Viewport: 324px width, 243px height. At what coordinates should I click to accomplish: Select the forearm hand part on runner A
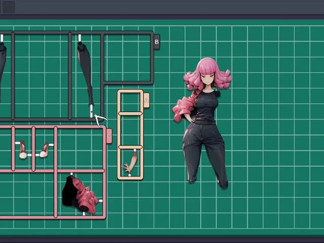[x=131, y=163]
